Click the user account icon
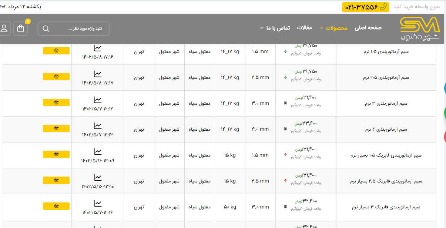 4,28
